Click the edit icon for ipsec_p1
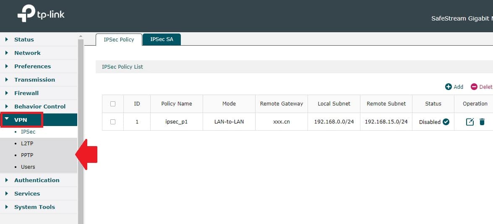 [x=470, y=122]
